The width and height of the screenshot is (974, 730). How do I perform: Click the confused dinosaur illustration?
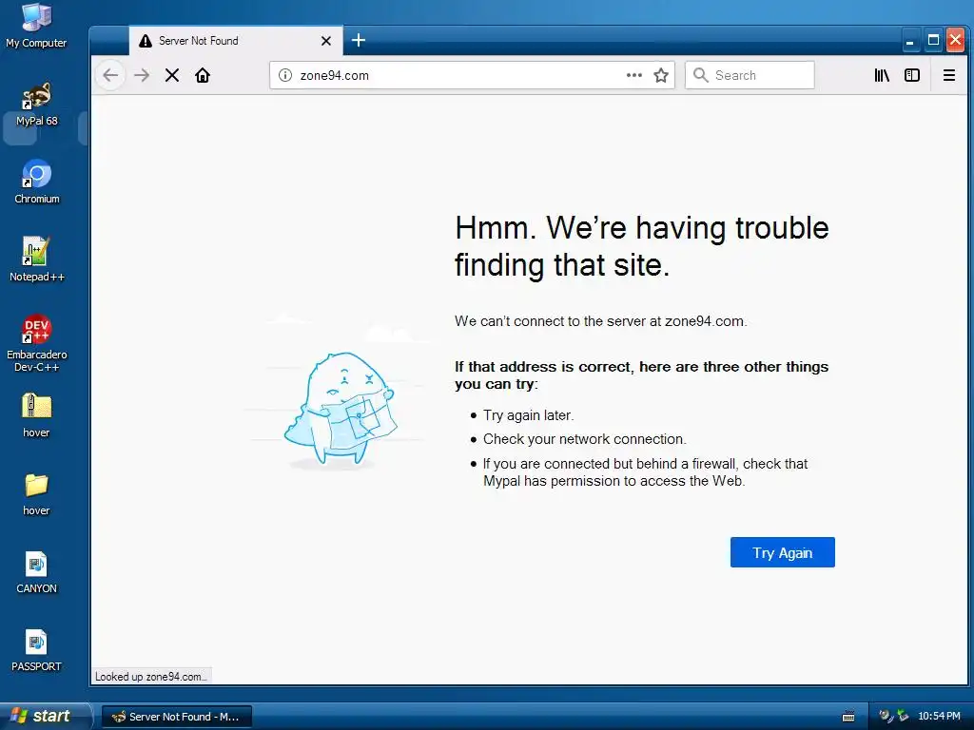coord(340,409)
